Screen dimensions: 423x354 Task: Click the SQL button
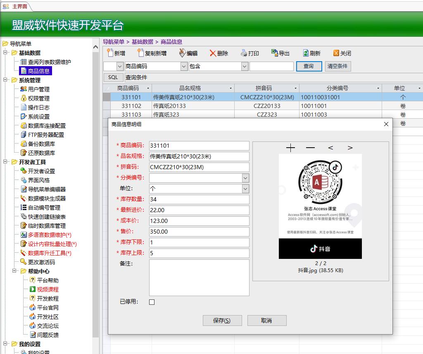tap(113, 77)
